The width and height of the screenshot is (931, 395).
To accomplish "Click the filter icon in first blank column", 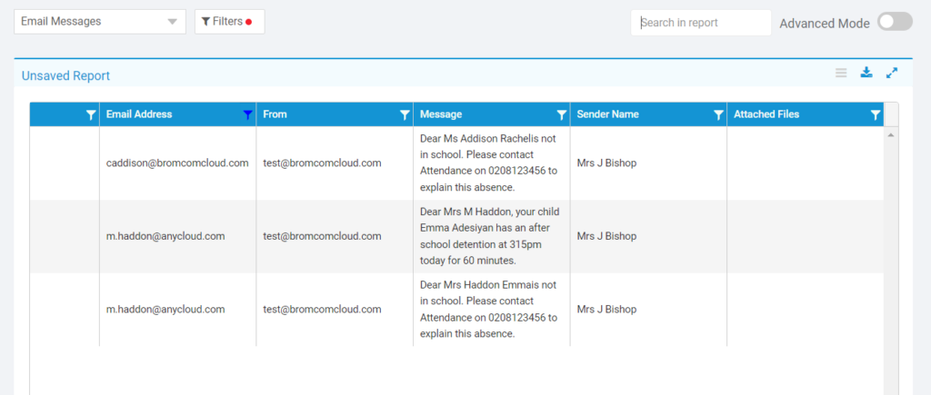I will click(91, 115).
